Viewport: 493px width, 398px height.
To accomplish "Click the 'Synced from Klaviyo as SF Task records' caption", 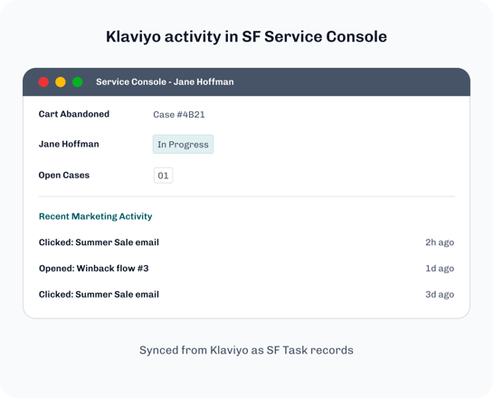I will click(x=246, y=350).
